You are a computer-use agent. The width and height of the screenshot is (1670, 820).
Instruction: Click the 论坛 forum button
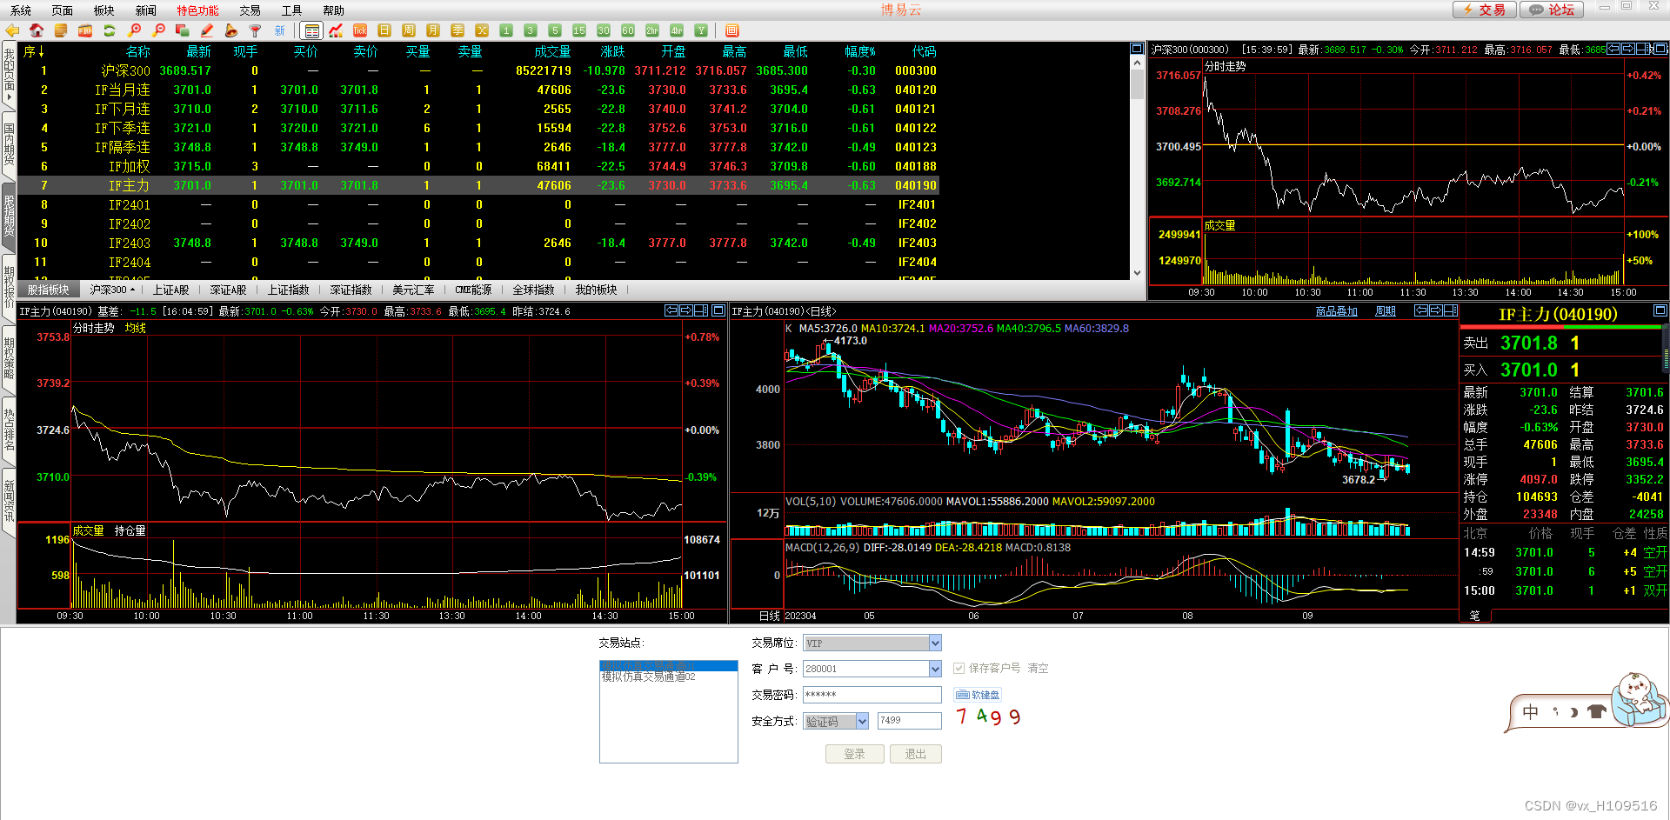click(1552, 10)
